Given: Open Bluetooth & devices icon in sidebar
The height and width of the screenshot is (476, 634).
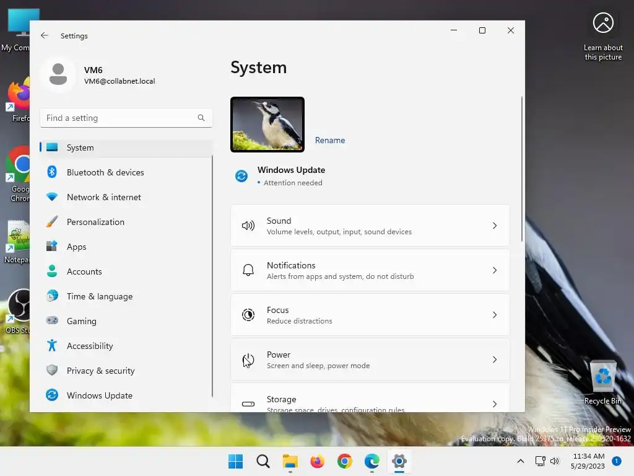Looking at the screenshot, I should 52,172.
